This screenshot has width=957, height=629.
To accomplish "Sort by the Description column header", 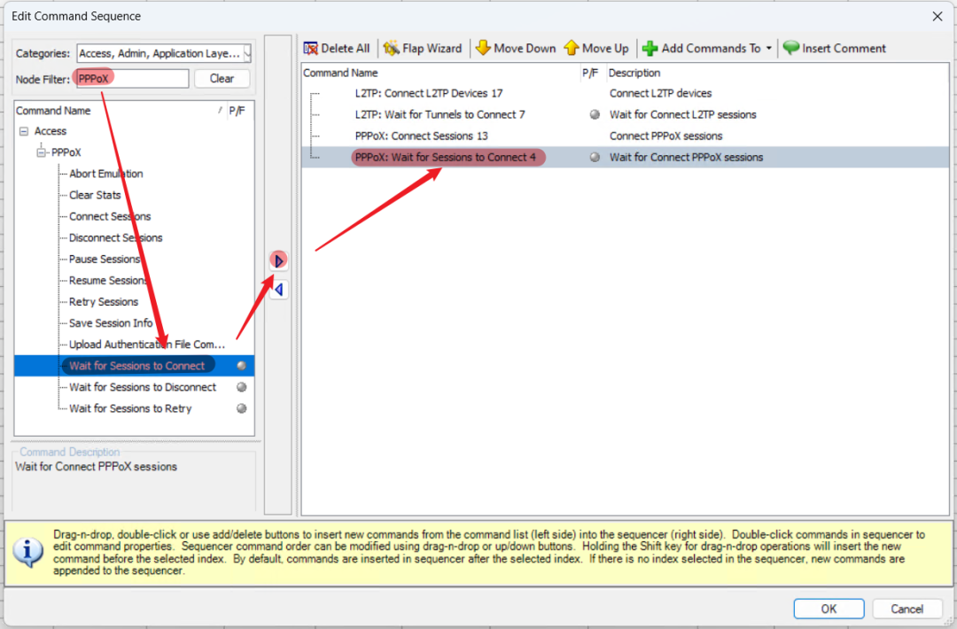I will (634, 73).
